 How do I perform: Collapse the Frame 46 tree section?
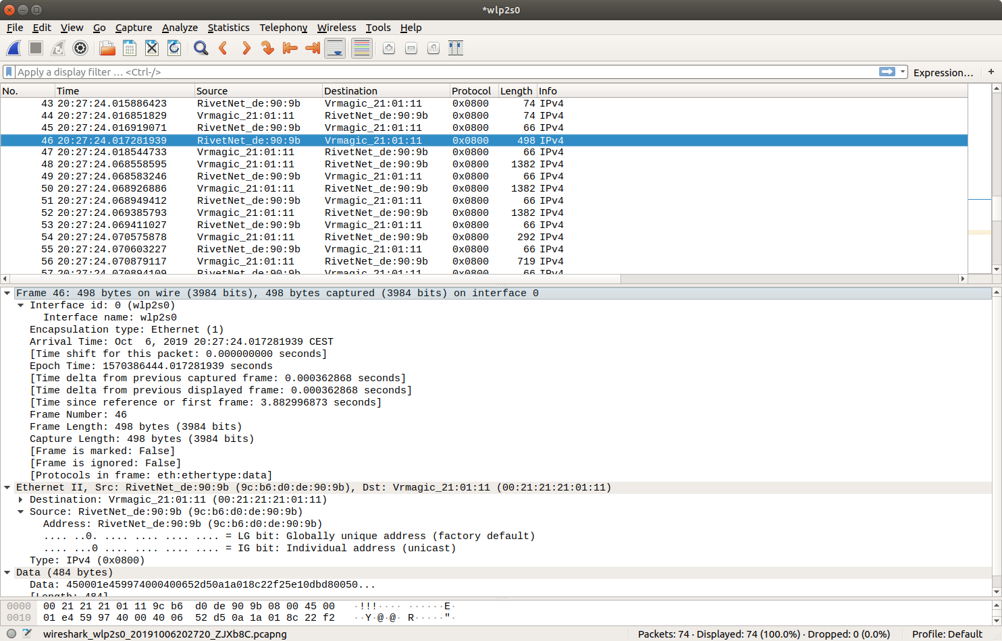7,294
